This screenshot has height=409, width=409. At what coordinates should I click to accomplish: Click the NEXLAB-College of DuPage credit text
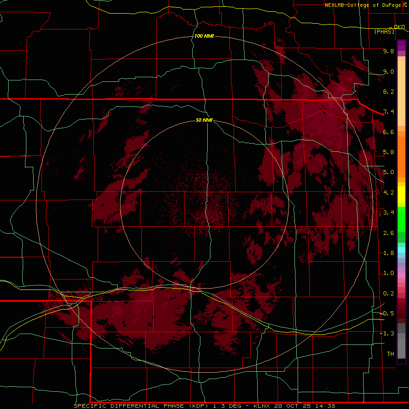click(363, 5)
